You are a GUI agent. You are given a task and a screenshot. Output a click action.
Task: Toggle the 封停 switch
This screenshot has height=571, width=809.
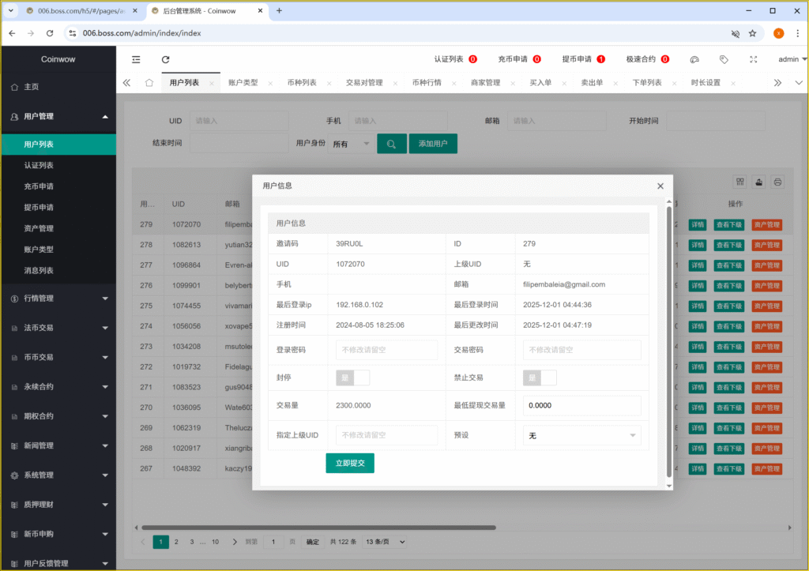(352, 378)
